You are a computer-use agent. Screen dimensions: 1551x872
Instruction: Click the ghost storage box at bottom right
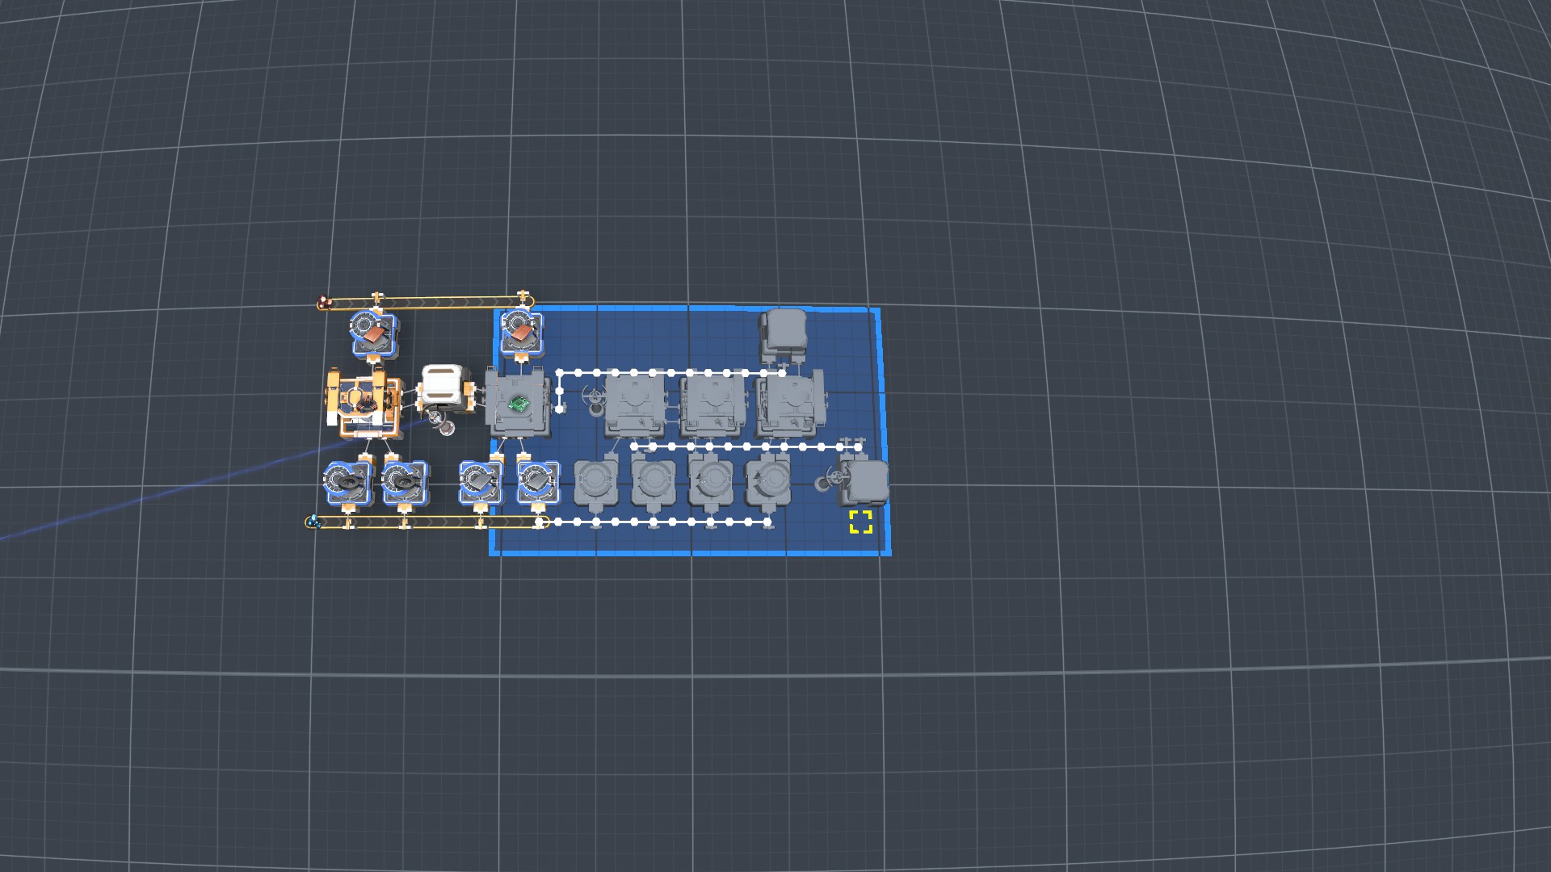pyautogui.click(x=865, y=481)
